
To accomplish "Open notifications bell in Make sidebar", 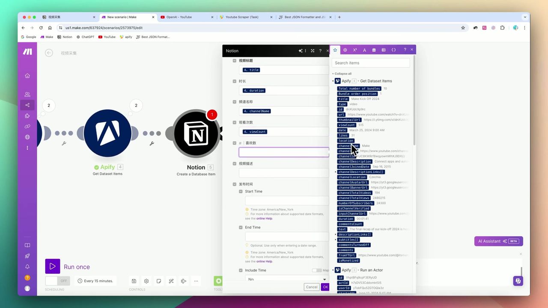I will pyautogui.click(x=27, y=266).
